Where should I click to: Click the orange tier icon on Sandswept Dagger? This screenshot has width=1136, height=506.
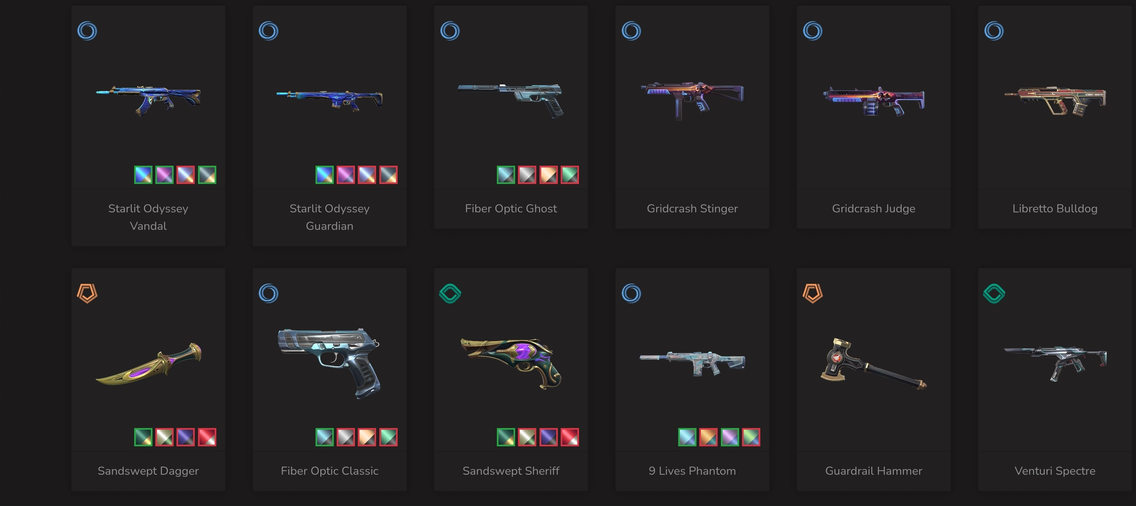pos(87,293)
